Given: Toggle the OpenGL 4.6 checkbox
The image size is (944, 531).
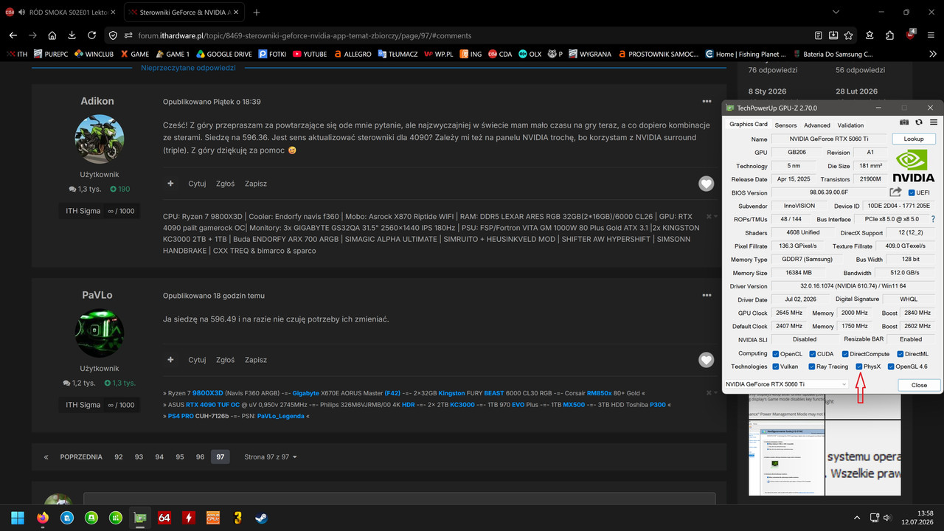Looking at the screenshot, I should click(x=891, y=367).
